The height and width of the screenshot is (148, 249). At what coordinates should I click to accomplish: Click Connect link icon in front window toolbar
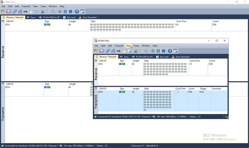[108, 51]
